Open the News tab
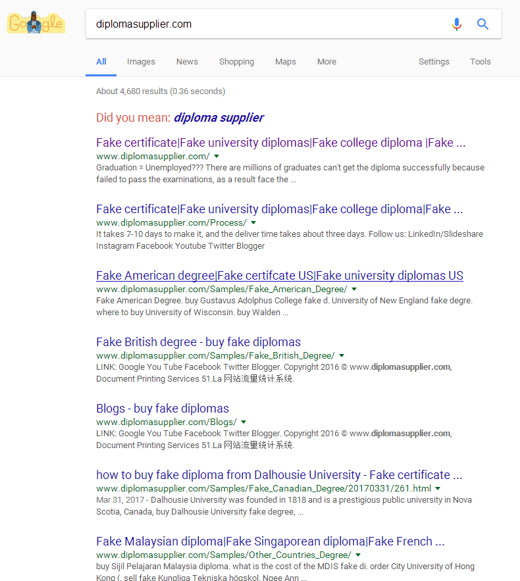Image resolution: width=520 pixels, height=581 pixels. click(x=187, y=61)
